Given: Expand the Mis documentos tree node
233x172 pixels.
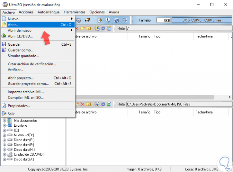Looking at the screenshot, I should [4, 121].
